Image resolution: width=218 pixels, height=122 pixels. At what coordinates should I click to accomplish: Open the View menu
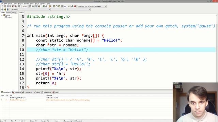[x=15, y=4]
